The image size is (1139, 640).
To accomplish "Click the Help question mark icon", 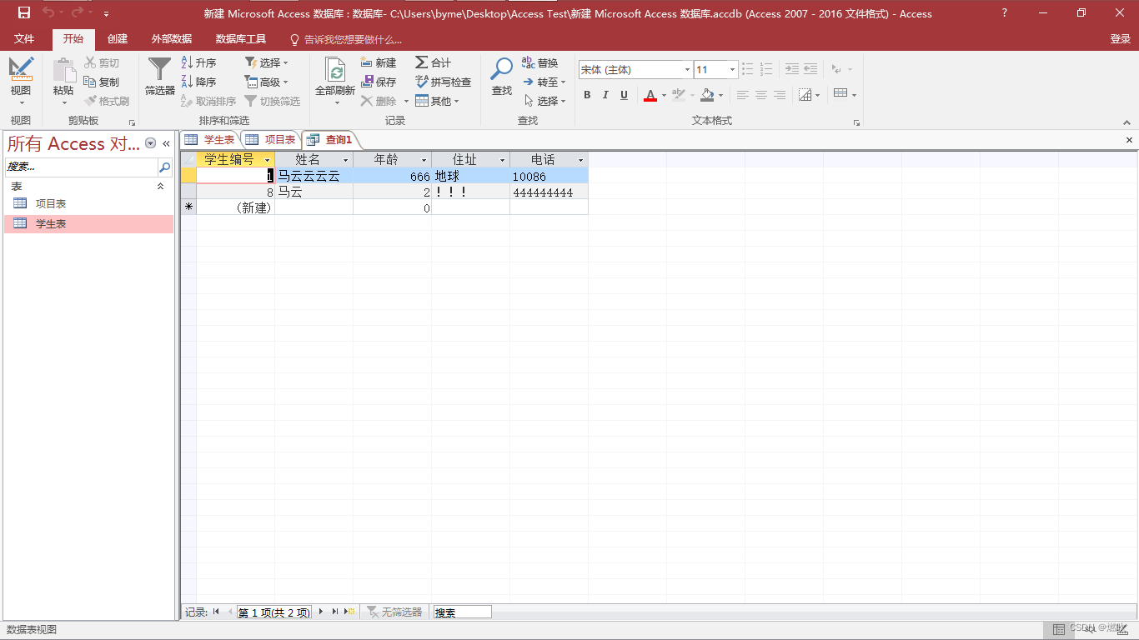I will coord(1004,12).
